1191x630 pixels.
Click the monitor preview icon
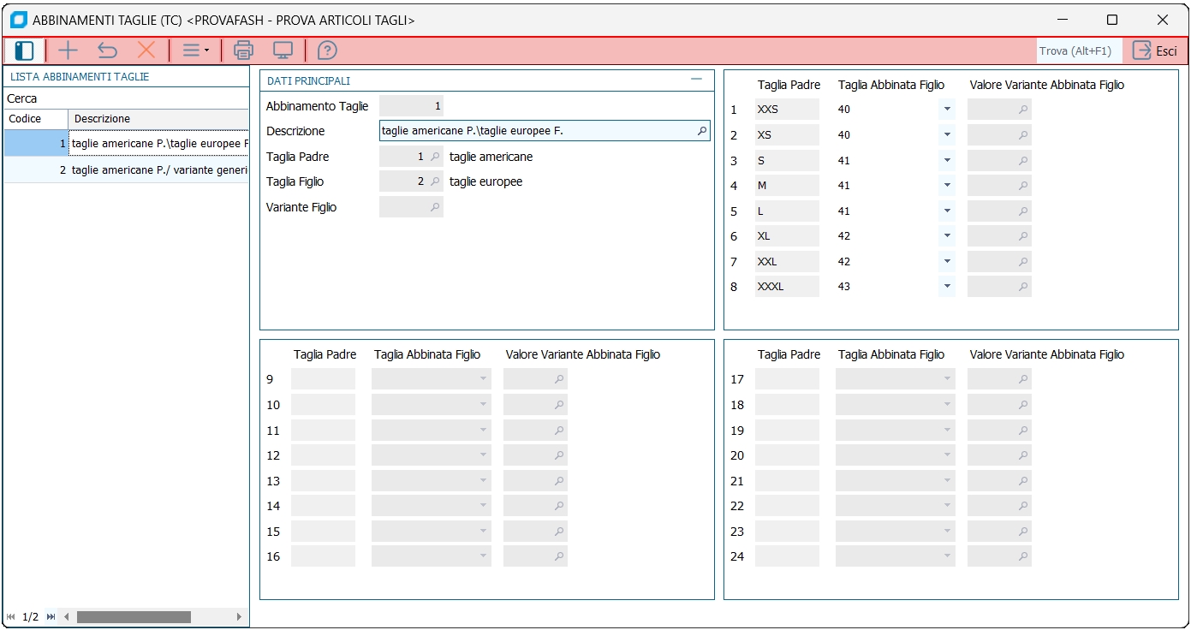283,51
